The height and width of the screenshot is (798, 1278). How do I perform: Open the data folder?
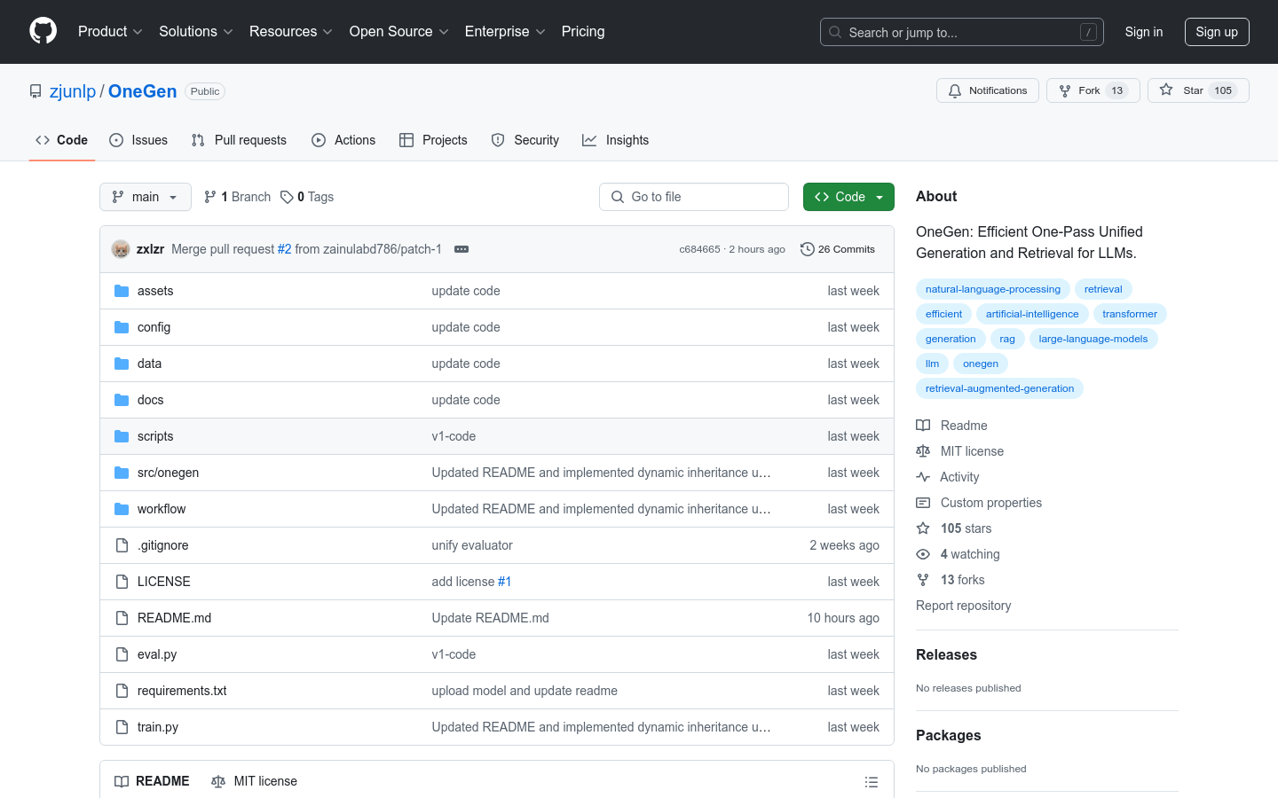(149, 364)
